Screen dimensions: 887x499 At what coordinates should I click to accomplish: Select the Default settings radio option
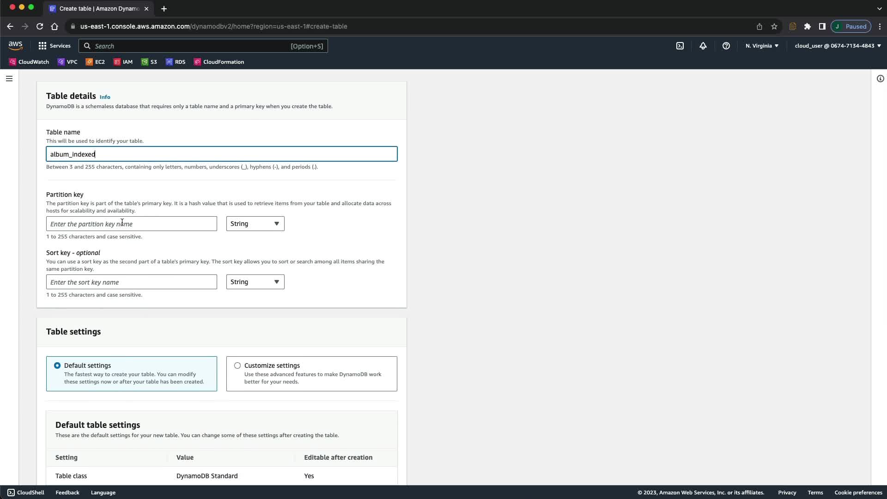click(57, 365)
